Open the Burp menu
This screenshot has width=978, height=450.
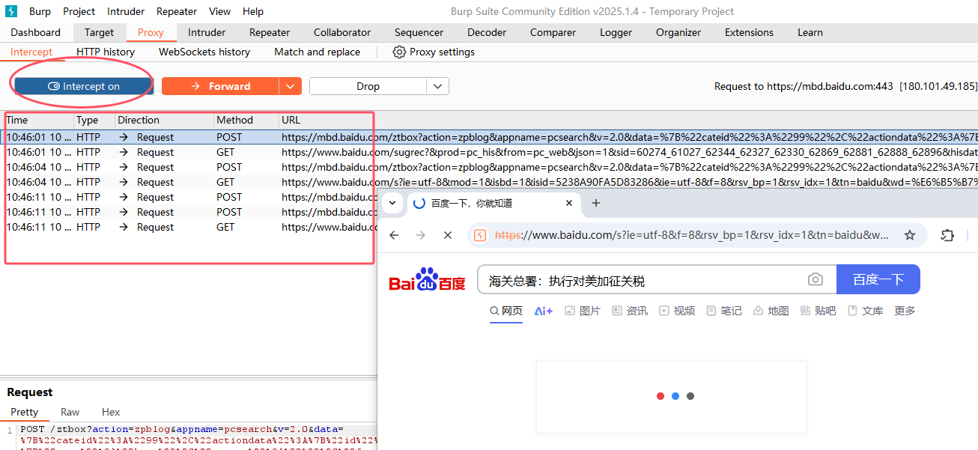40,11
